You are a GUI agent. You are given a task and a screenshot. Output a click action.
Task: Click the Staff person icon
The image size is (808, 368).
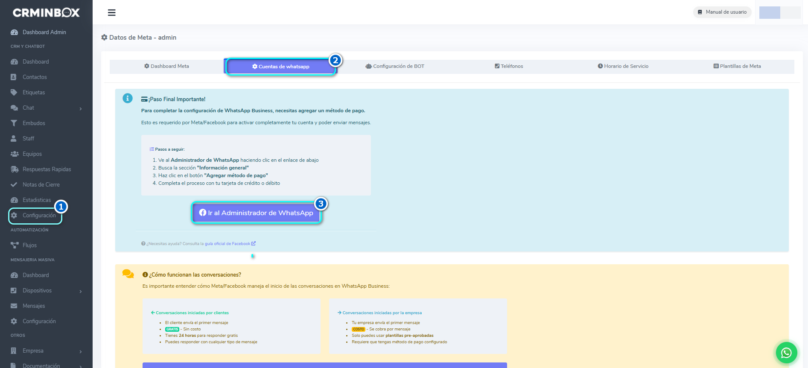pos(14,138)
